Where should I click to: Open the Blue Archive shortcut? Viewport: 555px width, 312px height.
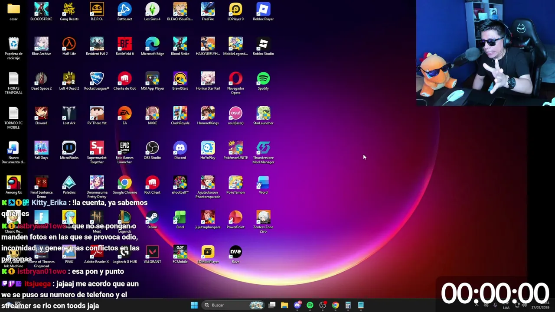click(41, 46)
